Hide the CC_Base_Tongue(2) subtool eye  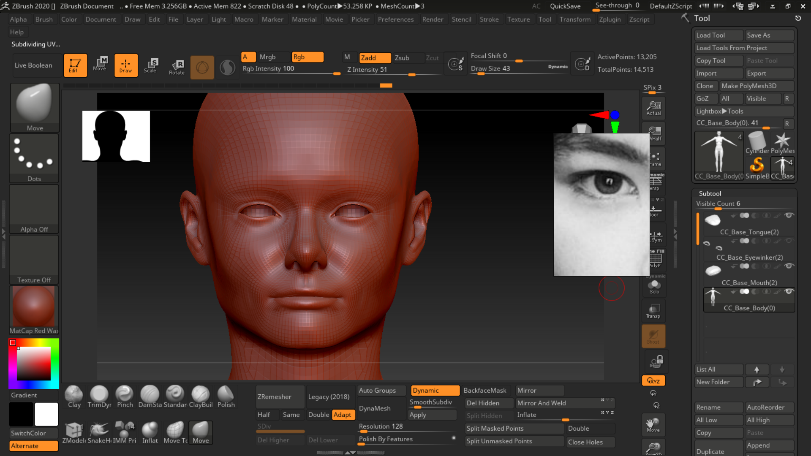(789, 216)
